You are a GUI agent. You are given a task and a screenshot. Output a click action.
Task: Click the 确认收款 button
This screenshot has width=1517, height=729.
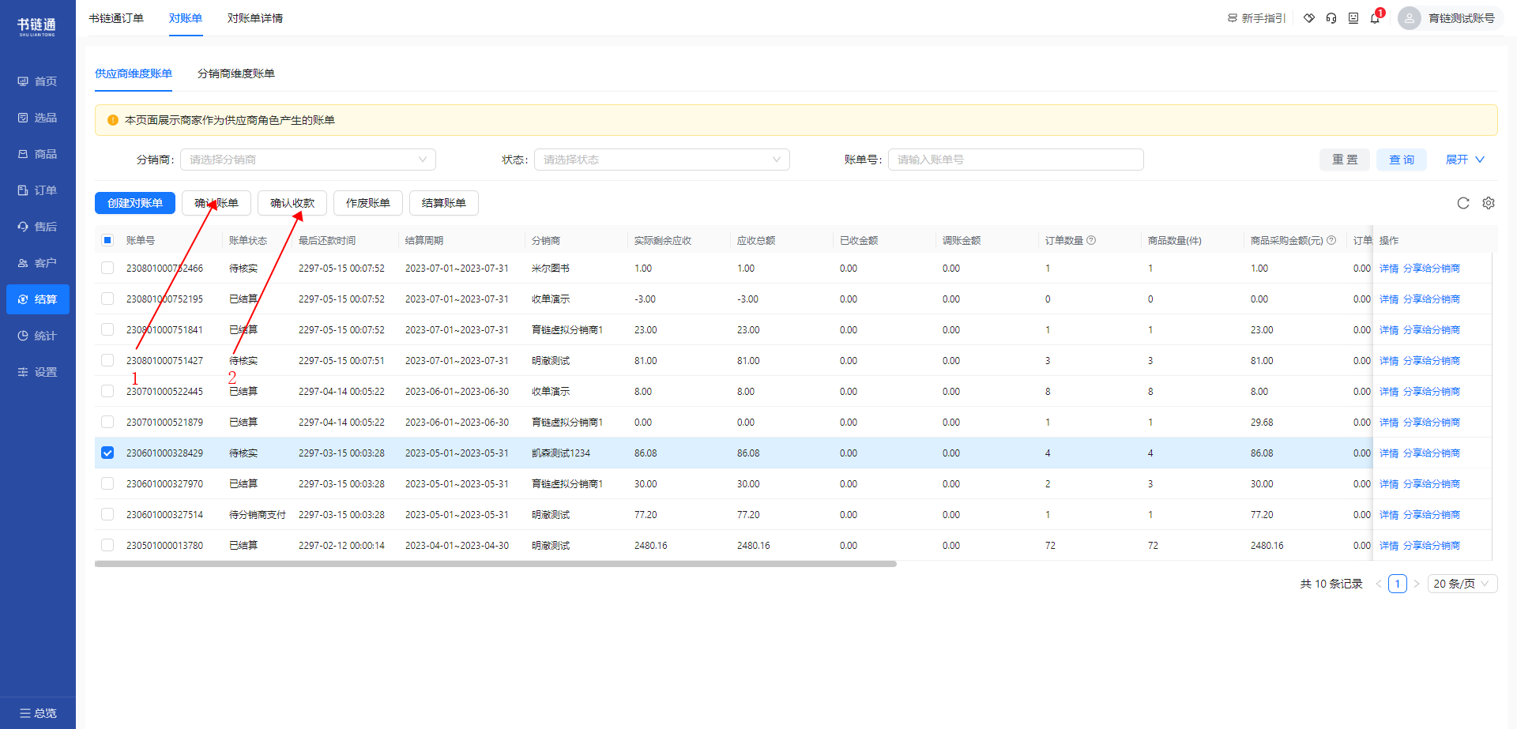(x=292, y=203)
